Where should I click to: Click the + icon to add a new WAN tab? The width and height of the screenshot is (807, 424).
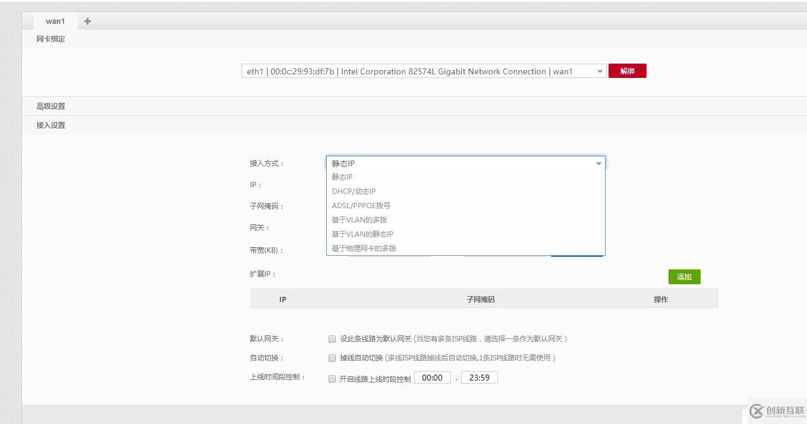87,21
